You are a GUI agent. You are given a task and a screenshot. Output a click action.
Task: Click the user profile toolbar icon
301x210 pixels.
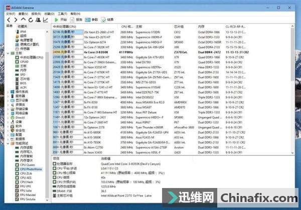click(x=38, y=19)
